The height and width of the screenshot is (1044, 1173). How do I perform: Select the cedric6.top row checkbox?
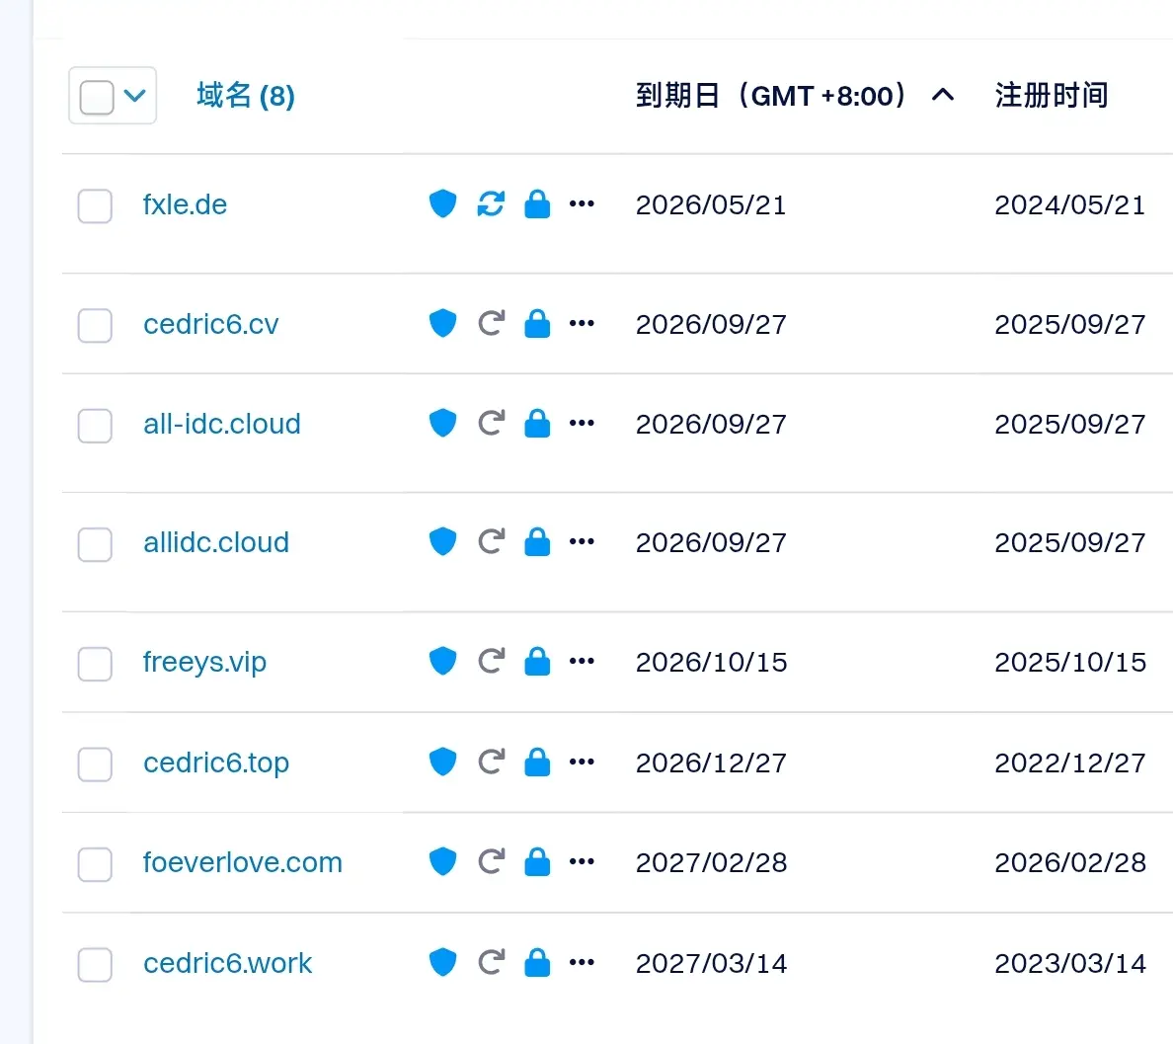[x=95, y=764]
